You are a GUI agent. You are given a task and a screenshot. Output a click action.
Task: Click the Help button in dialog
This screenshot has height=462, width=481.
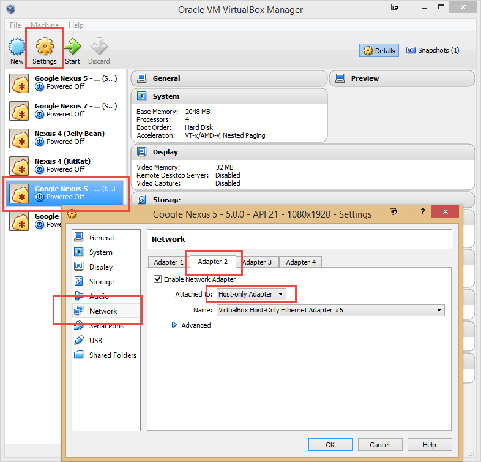[430, 444]
